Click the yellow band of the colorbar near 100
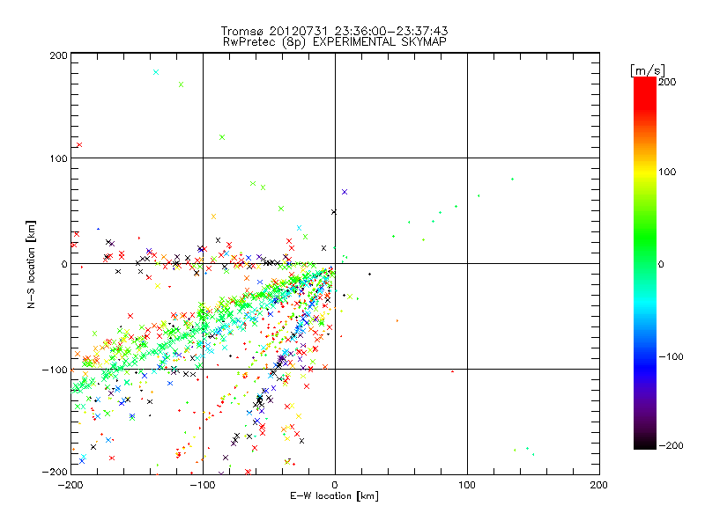This screenshot has height=528, width=705. click(x=645, y=172)
